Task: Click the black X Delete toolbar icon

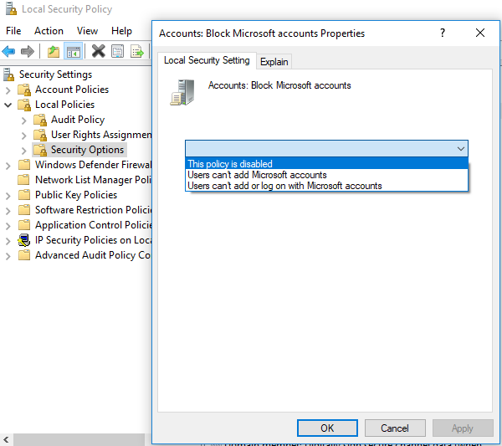Action: pos(98,51)
